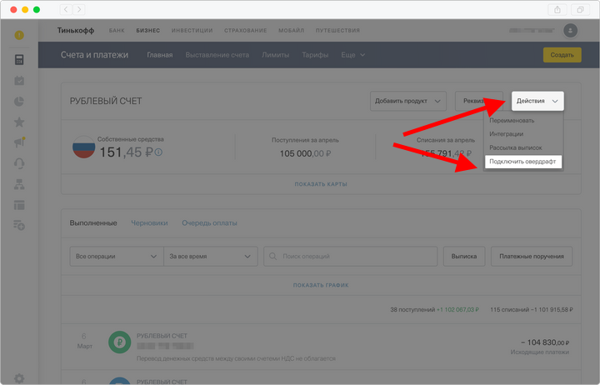Go to the БАНК section
The width and height of the screenshot is (600, 385).
pyautogui.click(x=117, y=31)
